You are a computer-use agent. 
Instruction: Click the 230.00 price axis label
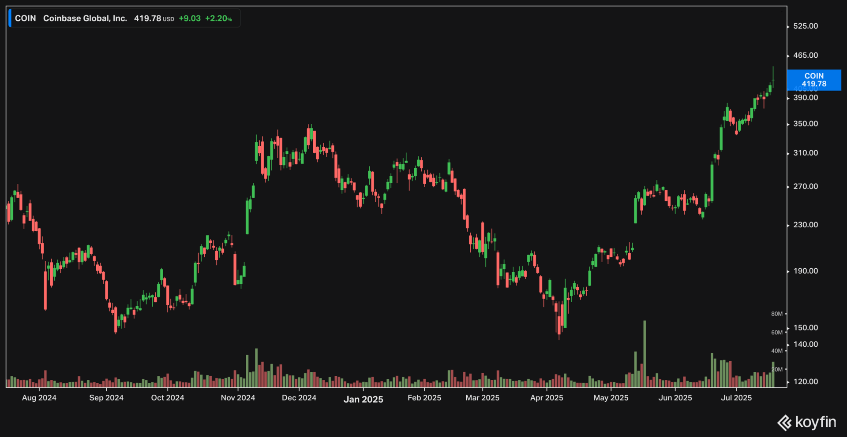tap(806, 225)
